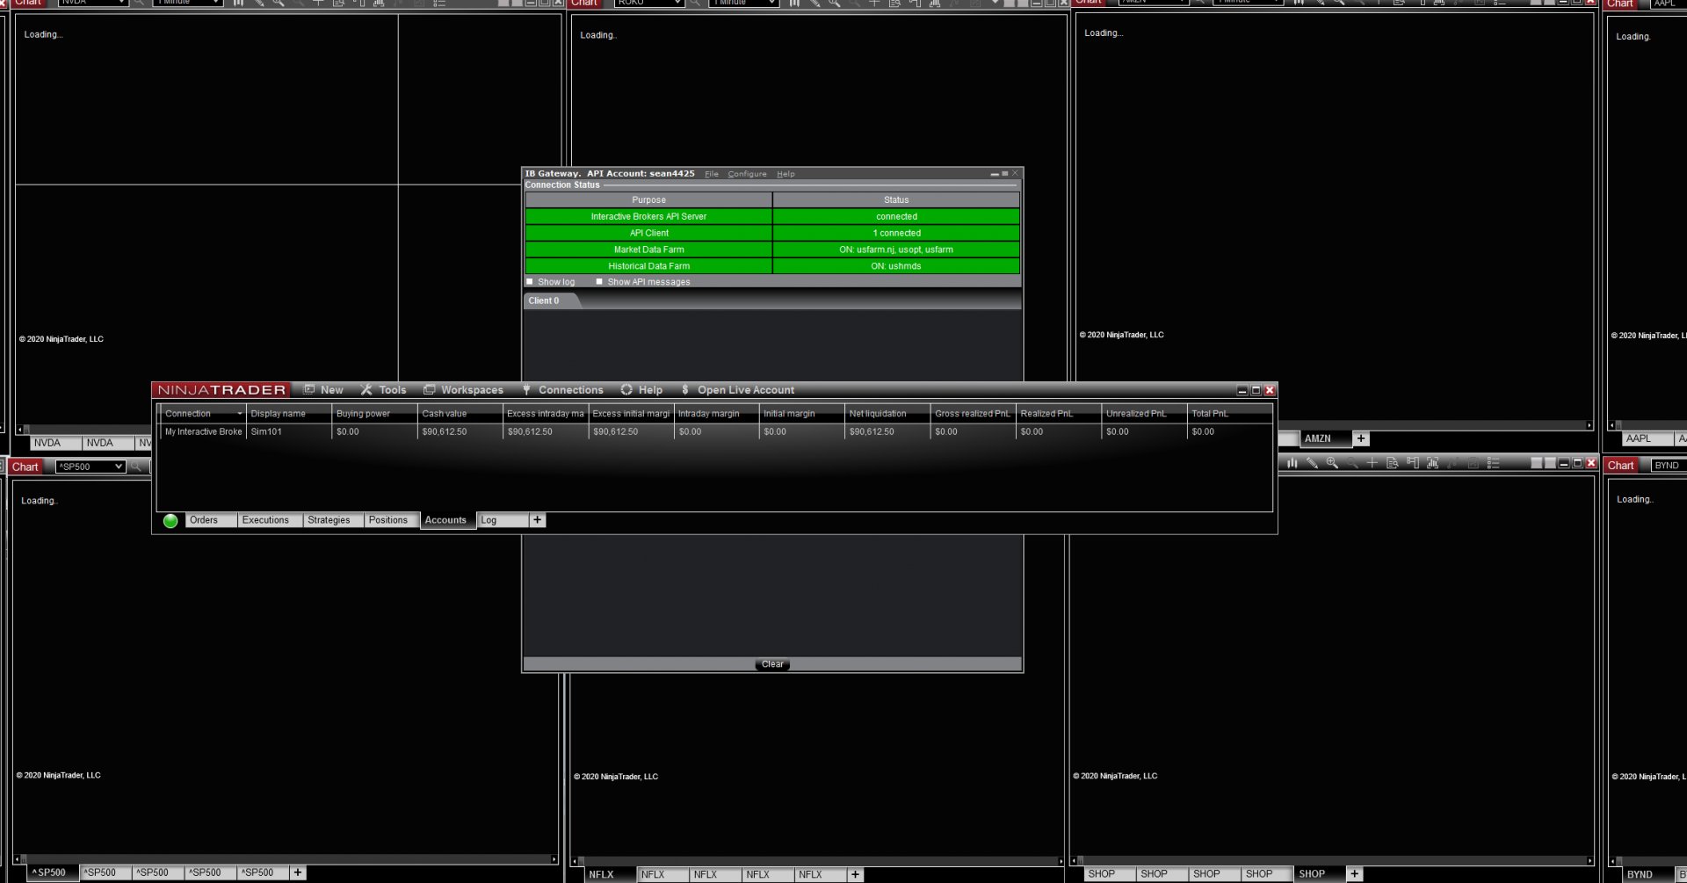Select the active NFLX chart tab
The width and height of the screenshot is (1687, 883).
[x=611, y=874]
